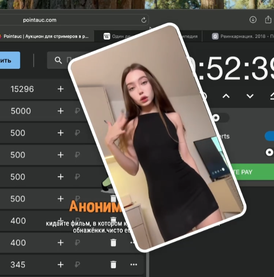Toggle the blue switch beside 'erts'

coord(270,136)
